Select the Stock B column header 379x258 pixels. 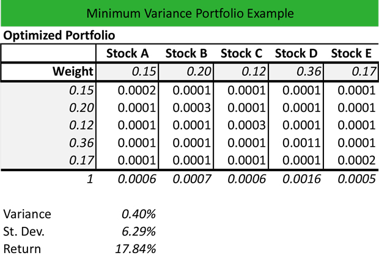pos(186,53)
